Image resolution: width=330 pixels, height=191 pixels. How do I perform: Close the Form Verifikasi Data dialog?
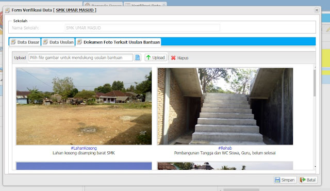(317, 10)
